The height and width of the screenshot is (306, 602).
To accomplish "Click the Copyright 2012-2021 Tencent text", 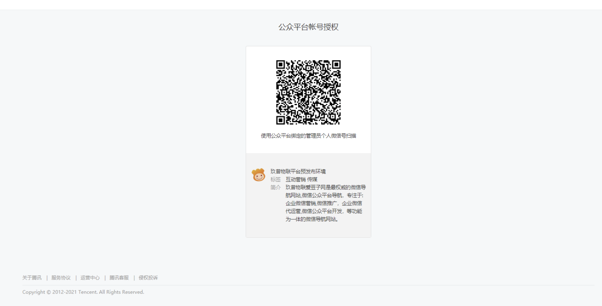I will (83, 292).
